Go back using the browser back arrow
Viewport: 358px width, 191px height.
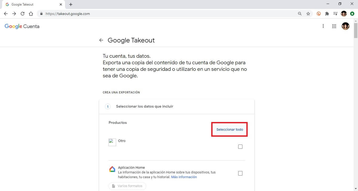(6, 14)
